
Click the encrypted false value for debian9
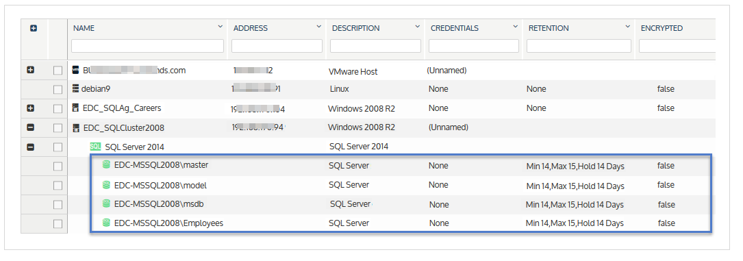coord(666,89)
